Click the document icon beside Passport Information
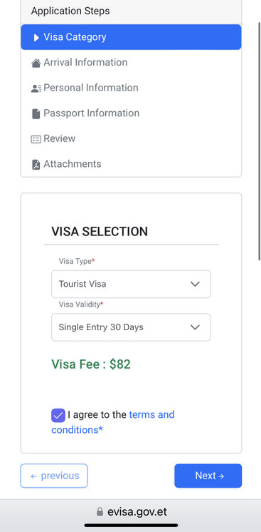 (x=36, y=113)
